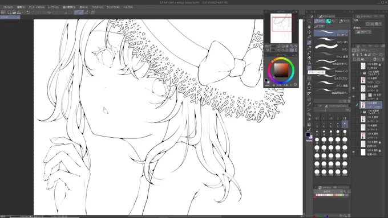Viewport: 388px width, 218px height.
Task: Open CLIP STUDIO launcher icon
Action: (3, 13)
